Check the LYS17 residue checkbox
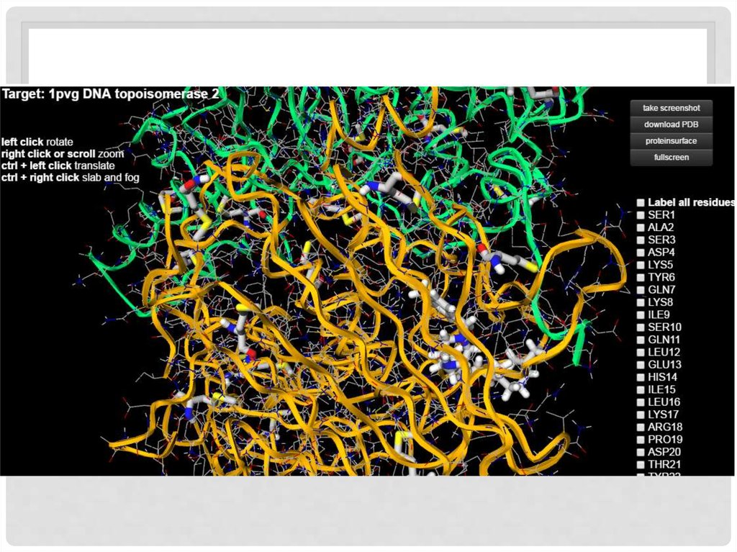The width and height of the screenshot is (737, 552). tap(641, 415)
